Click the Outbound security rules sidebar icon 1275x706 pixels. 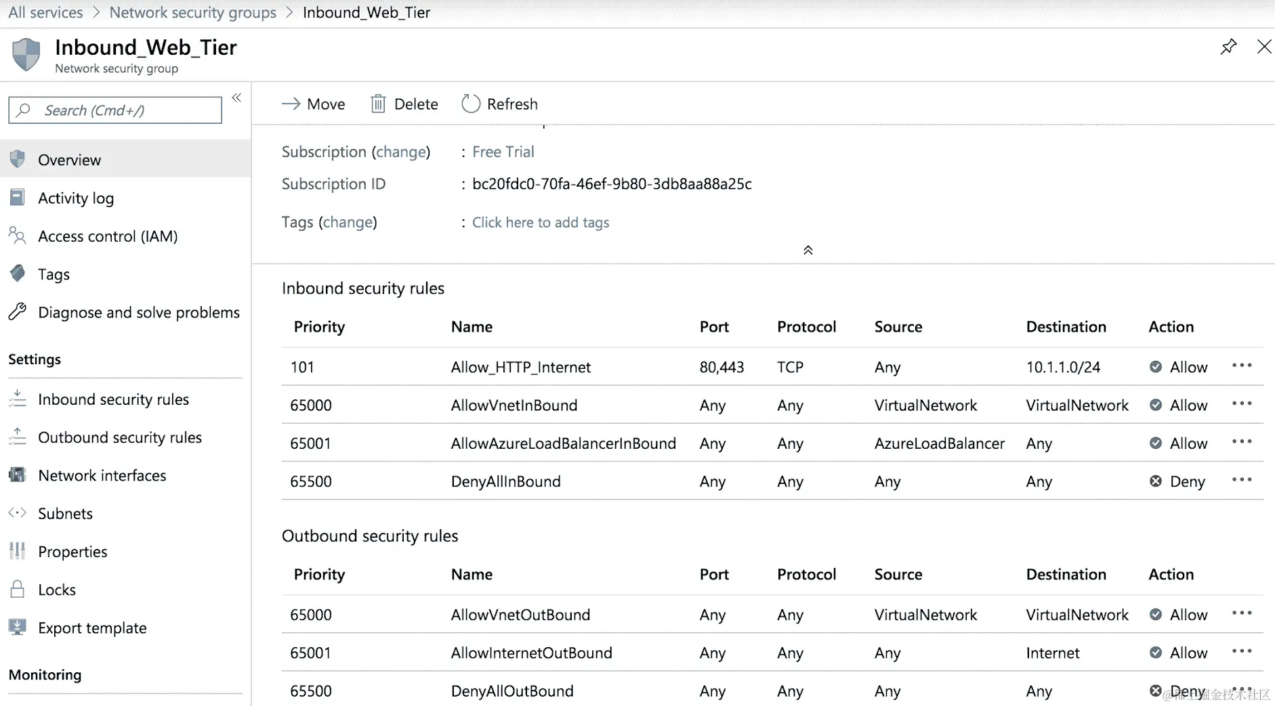(18, 437)
